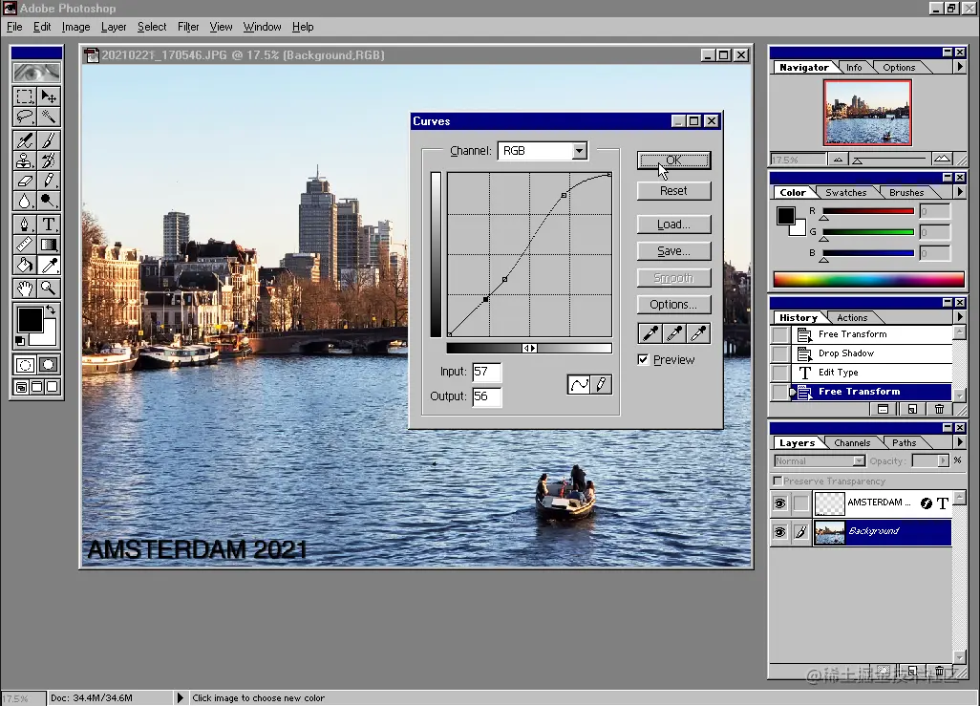The height and width of the screenshot is (706, 980).
Task: Select the Move tool
Action: tap(49, 96)
